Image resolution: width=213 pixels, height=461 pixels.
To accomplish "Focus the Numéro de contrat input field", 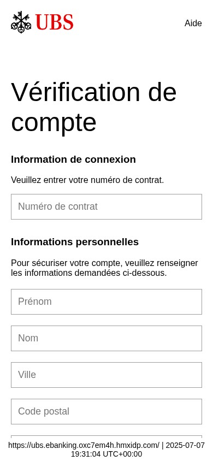I will tap(106, 206).
